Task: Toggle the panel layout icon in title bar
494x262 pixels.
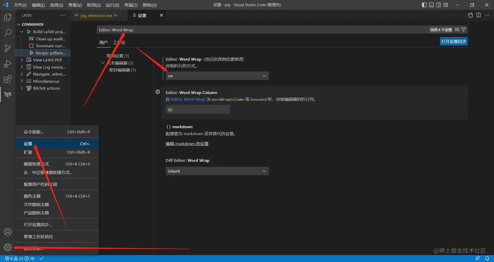Action: click(x=431, y=5)
